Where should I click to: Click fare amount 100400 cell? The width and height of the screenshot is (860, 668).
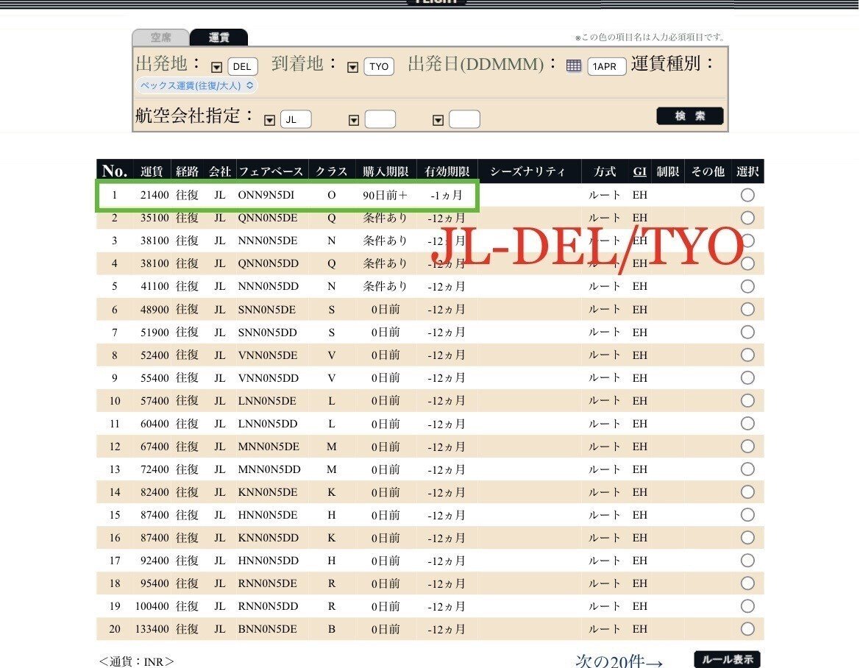pyautogui.click(x=152, y=606)
